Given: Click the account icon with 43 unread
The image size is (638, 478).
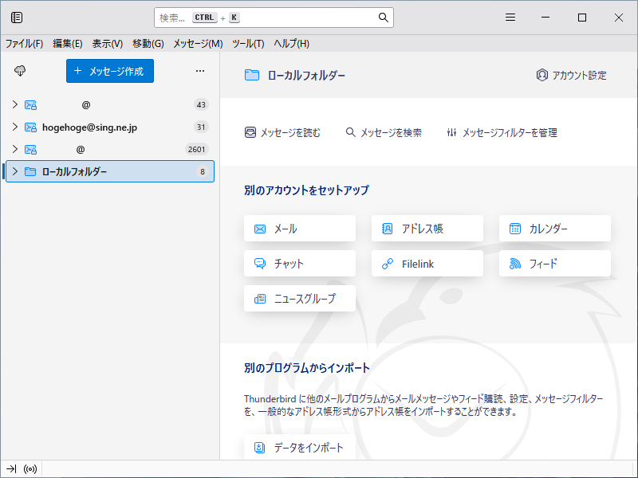Looking at the screenshot, I should click(30, 105).
